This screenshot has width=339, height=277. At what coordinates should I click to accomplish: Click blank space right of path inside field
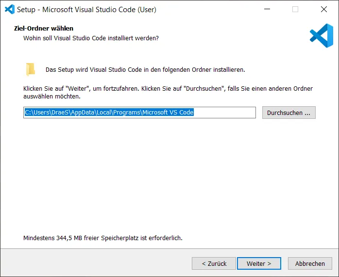(x=226, y=113)
